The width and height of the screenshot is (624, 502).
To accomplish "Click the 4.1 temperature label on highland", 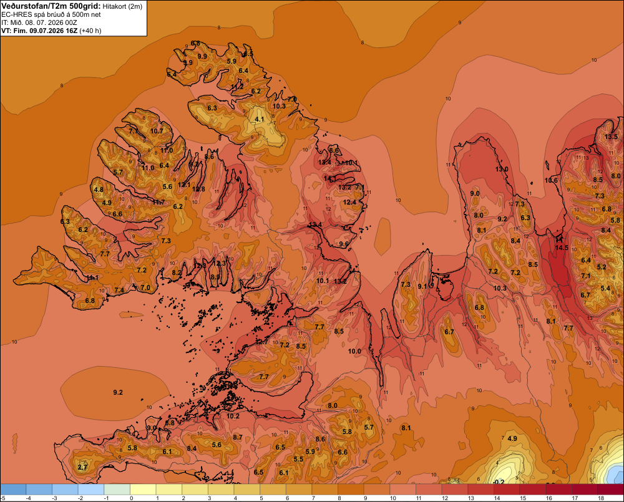I will (260, 119).
